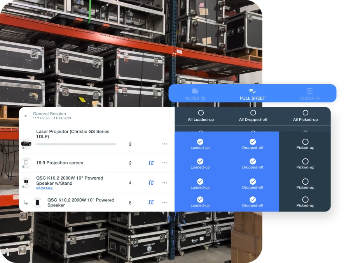Switch to the Pull Sheet tab
The height and width of the screenshot is (263, 351).
pyautogui.click(x=252, y=94)
